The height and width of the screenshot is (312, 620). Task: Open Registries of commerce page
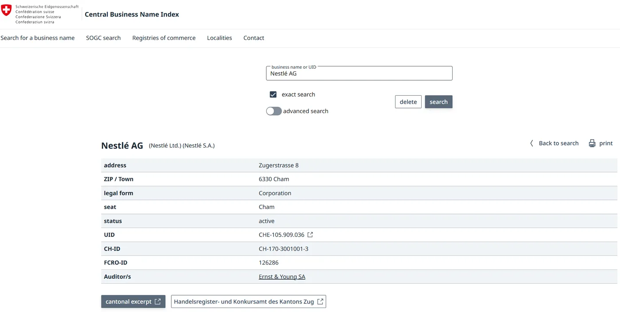coord(164,38)
